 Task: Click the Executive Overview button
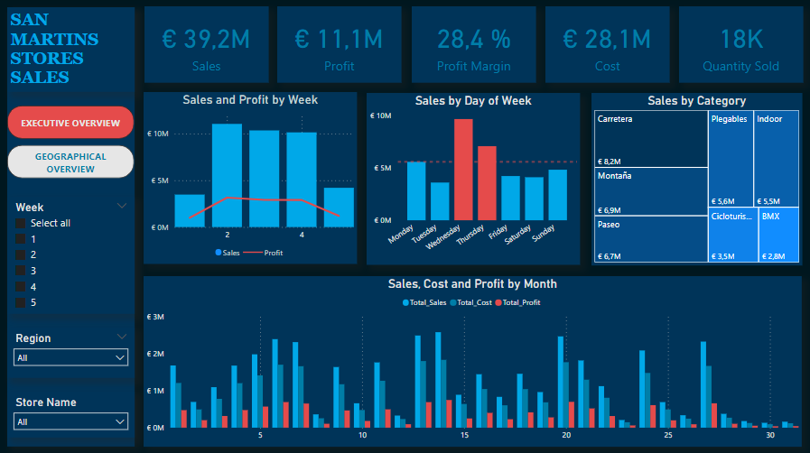(x=70, y=123)
